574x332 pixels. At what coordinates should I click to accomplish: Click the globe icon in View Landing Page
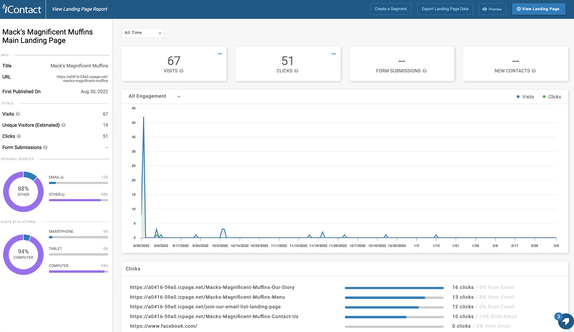pos(519,9)
